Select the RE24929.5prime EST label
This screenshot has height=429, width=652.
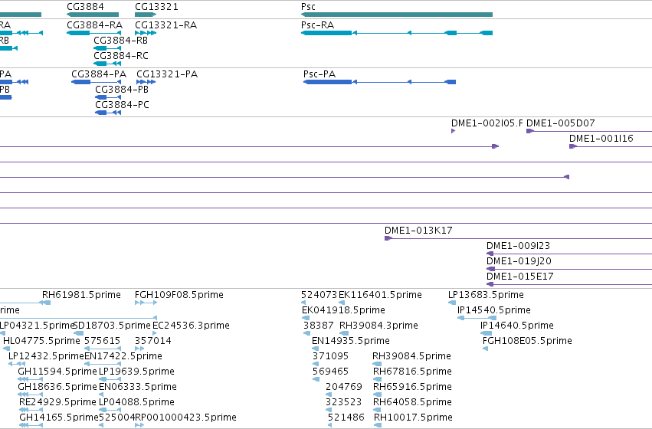57,402
